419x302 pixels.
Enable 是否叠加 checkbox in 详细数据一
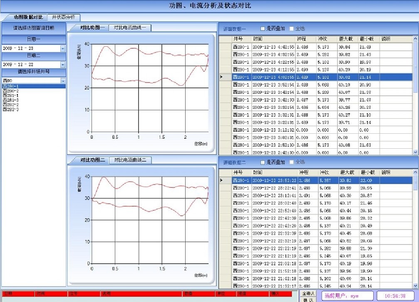(263, 29)
